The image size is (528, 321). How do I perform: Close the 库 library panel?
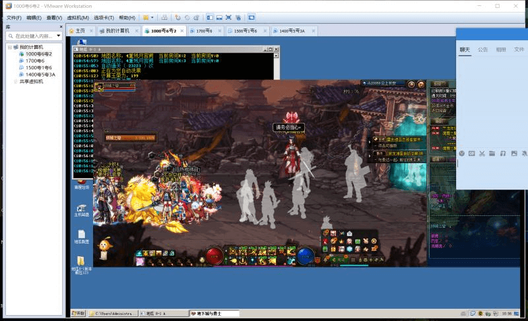tap(61, 26)
